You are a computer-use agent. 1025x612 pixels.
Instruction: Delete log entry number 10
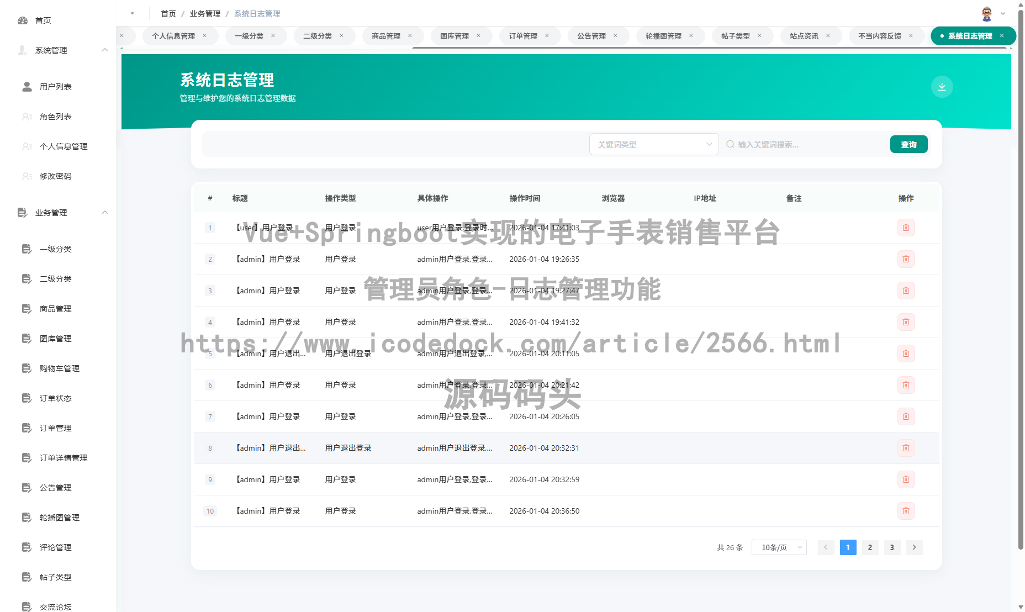coord(906,511)
